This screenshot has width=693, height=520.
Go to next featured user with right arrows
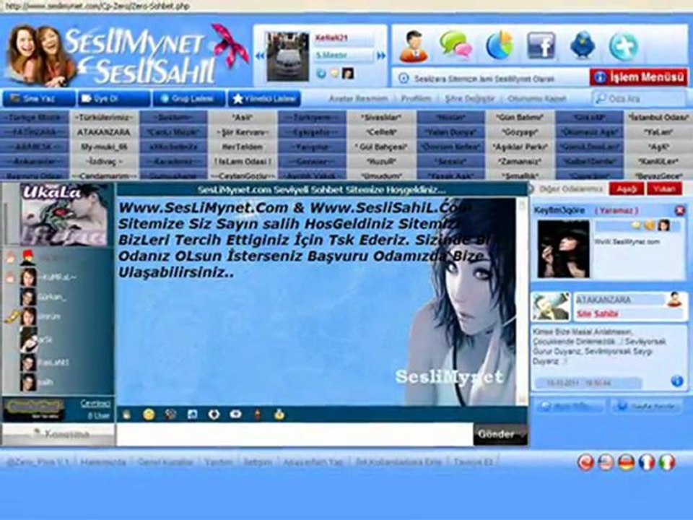pyautogui.click(x=380, y=56)
